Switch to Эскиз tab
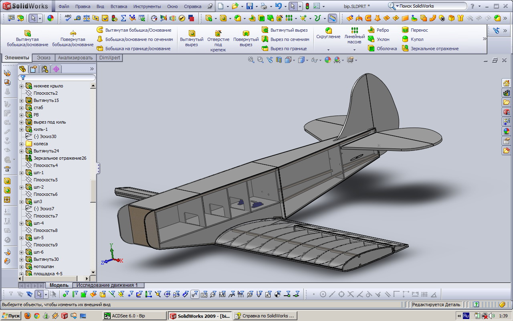The height and width of the screenshot is (321, 513). 44,58
